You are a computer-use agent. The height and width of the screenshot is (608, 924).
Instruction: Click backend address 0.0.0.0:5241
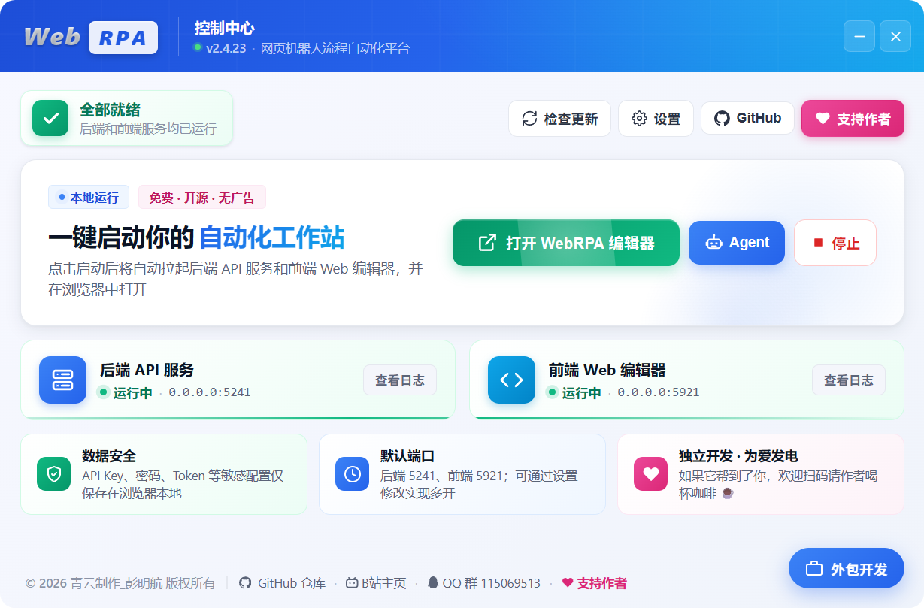click(x=210, y=392)
